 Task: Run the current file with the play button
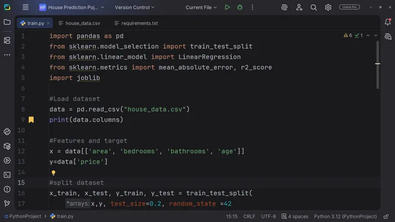227,8
